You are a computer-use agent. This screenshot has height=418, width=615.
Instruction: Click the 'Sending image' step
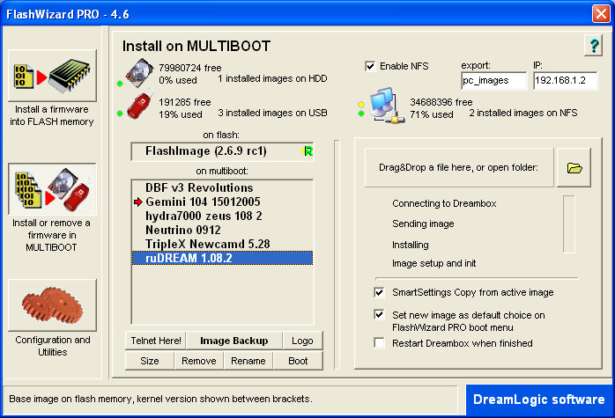tap(423, 224)
